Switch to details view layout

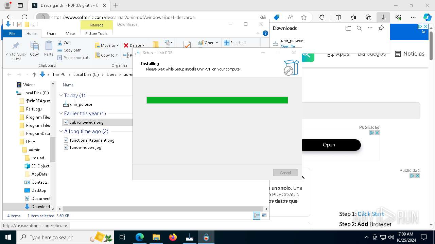click(257, 216)
